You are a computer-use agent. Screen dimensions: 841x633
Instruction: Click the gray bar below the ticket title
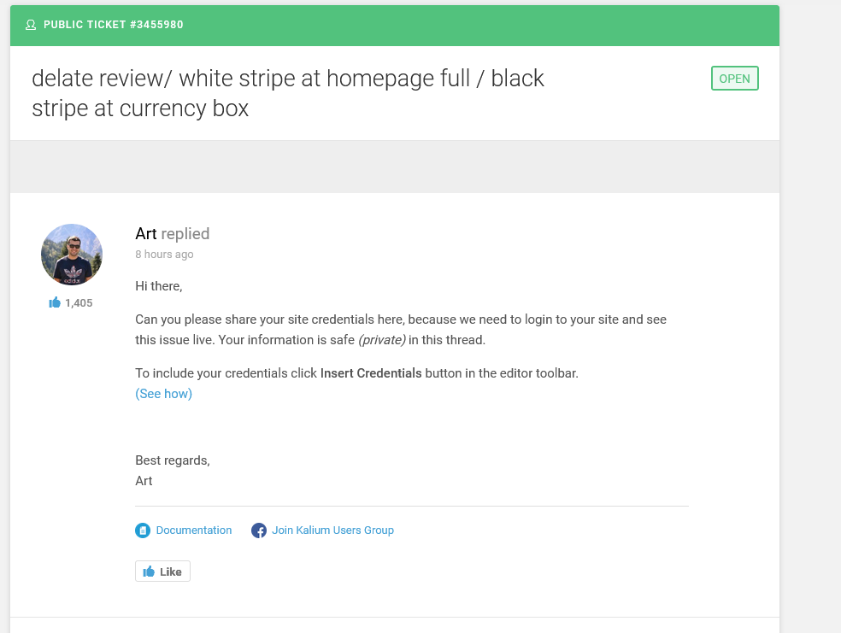[x=395, y=167]
